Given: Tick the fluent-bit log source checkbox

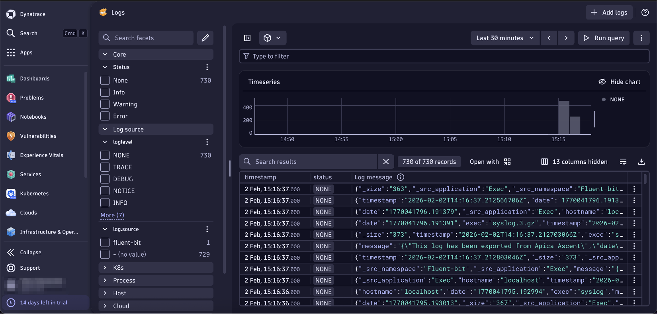Looking at the screenshot, I should click(x=105, y=243).
